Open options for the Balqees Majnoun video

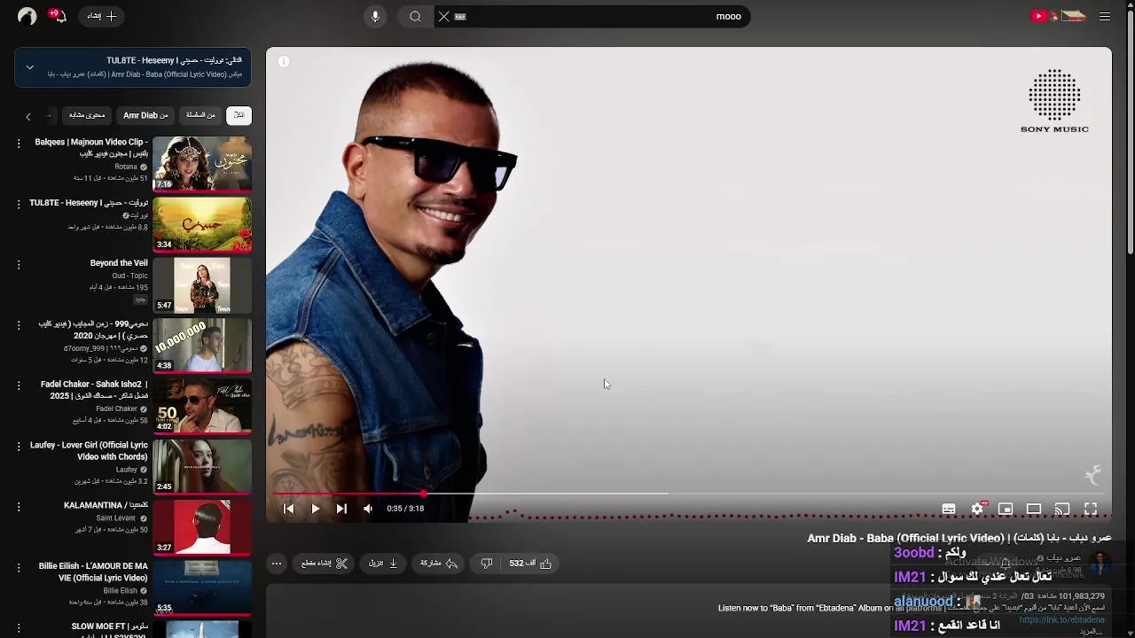click(x=19, y=143)
